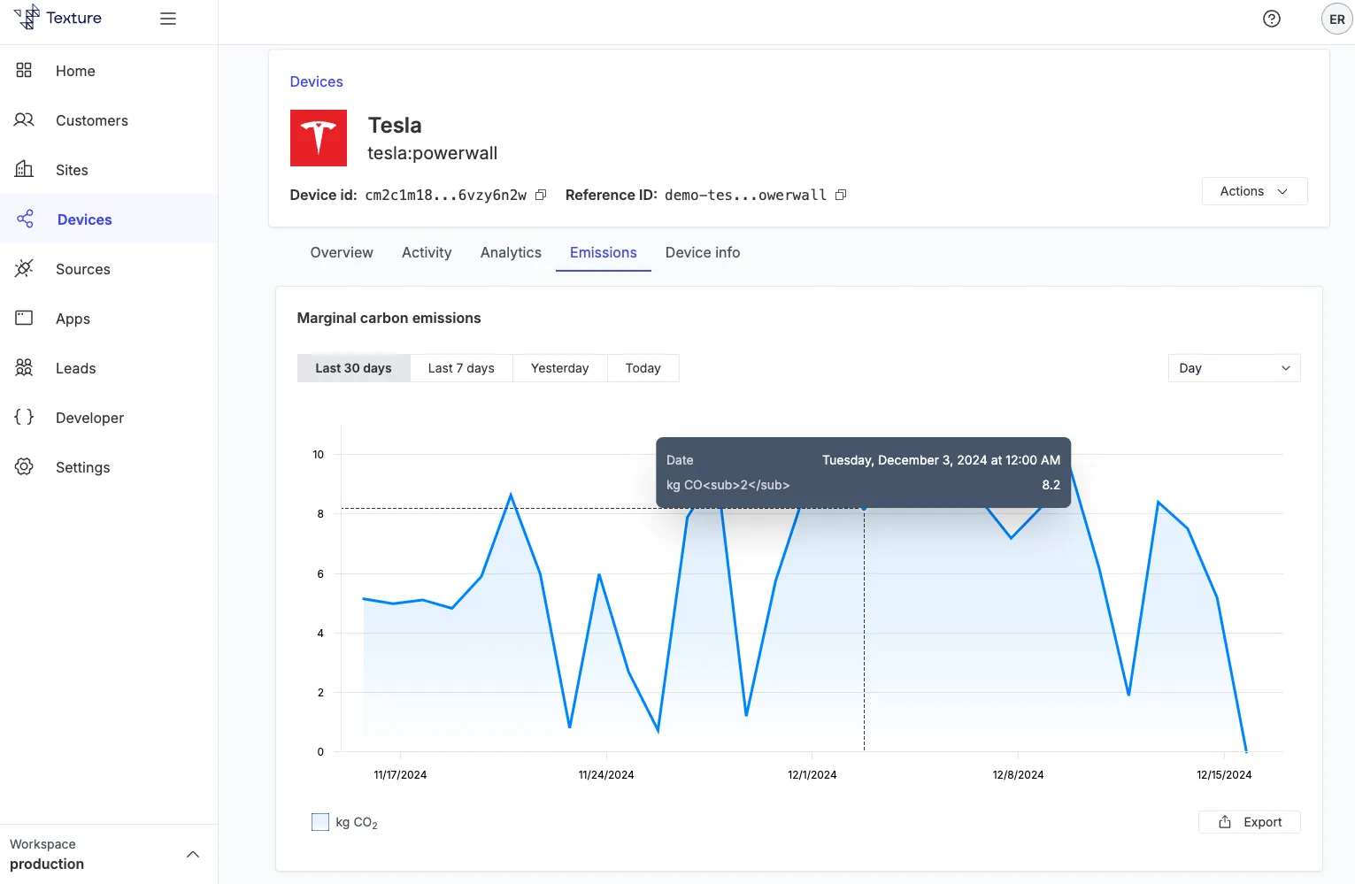Click the Sources plug icon
The height and width of the screenshot is (884, 1355).
coord(24,268)
